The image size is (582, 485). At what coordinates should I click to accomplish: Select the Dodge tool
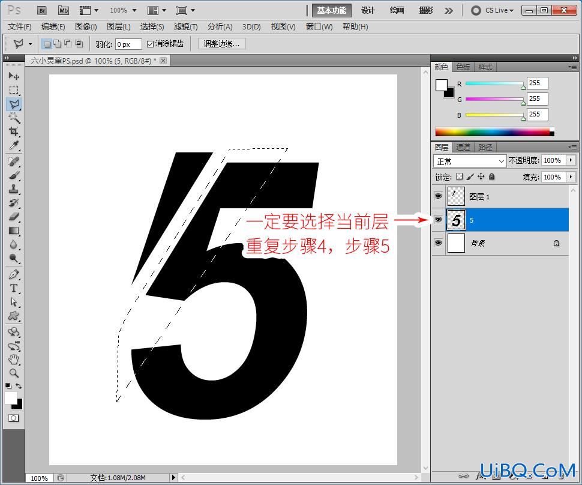point(14,259)
